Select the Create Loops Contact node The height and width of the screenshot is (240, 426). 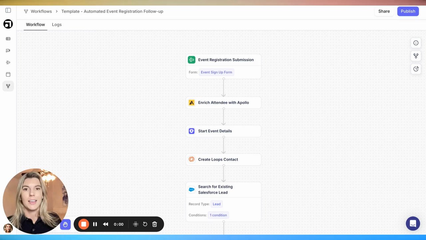coord(223,159)
